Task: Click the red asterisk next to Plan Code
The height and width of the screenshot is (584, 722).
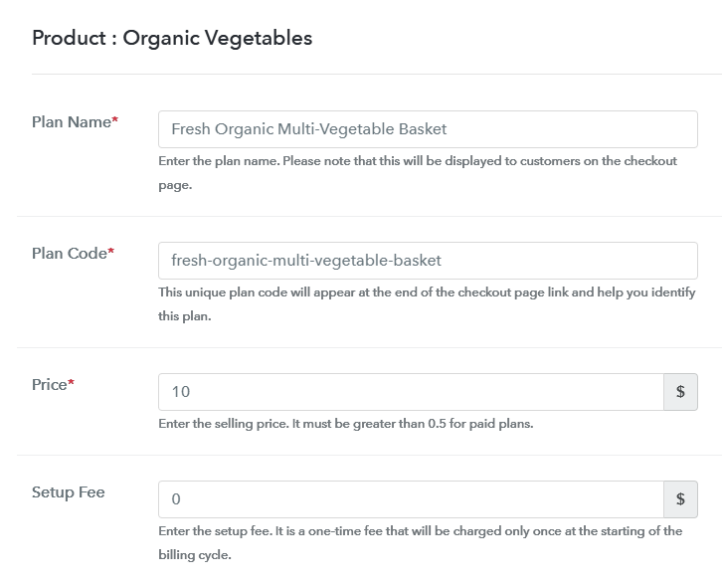Action: (x=110, y=253)
